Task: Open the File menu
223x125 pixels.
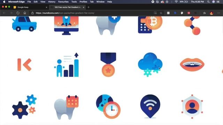Action: 29,2
